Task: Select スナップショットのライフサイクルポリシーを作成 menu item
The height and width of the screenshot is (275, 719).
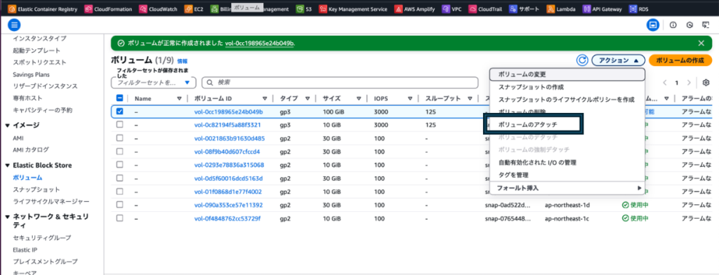Action: 567,100
